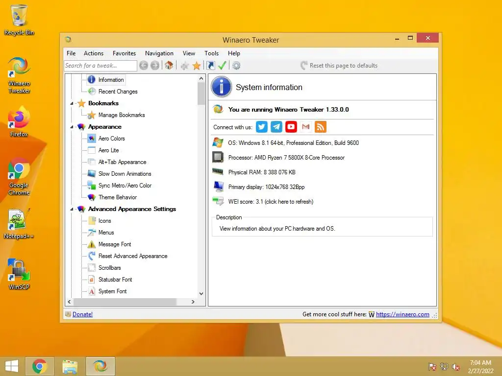Click the OS Windows 8.1 info line
The height and width of the screenshot is (376, 502).
click(293, 143)
